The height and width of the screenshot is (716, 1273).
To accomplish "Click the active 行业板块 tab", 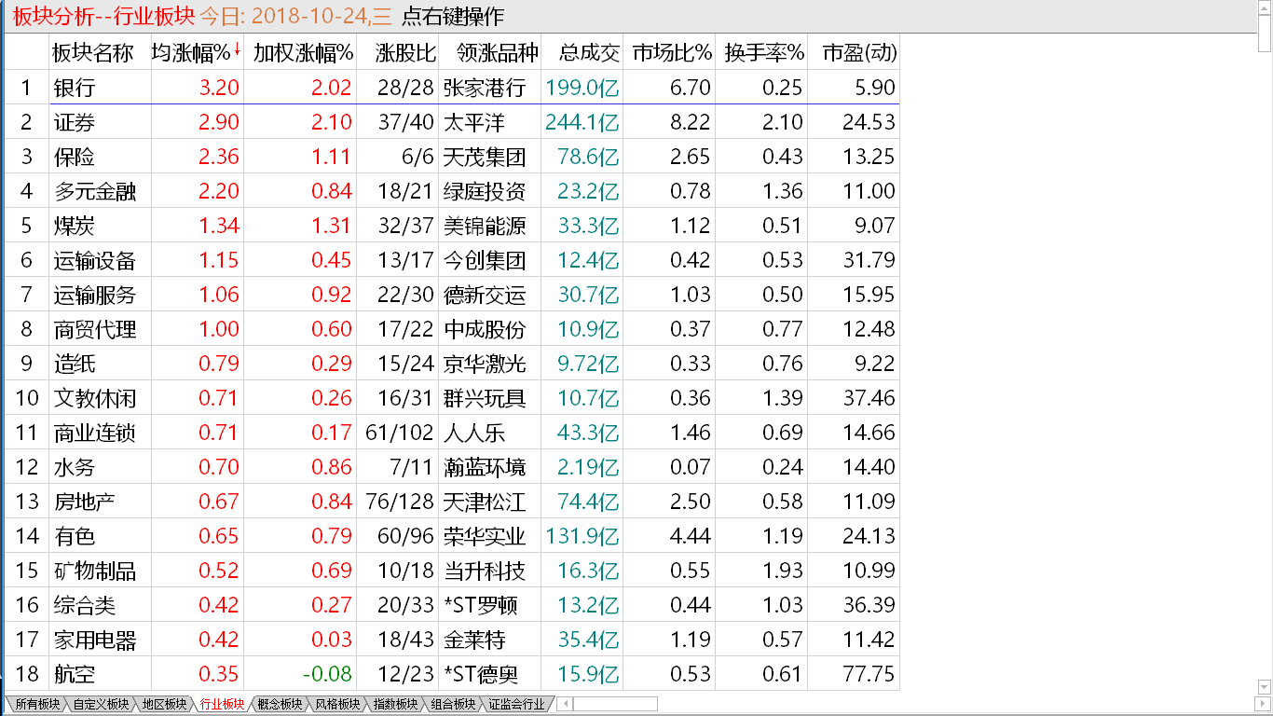I will pos(222,704).
